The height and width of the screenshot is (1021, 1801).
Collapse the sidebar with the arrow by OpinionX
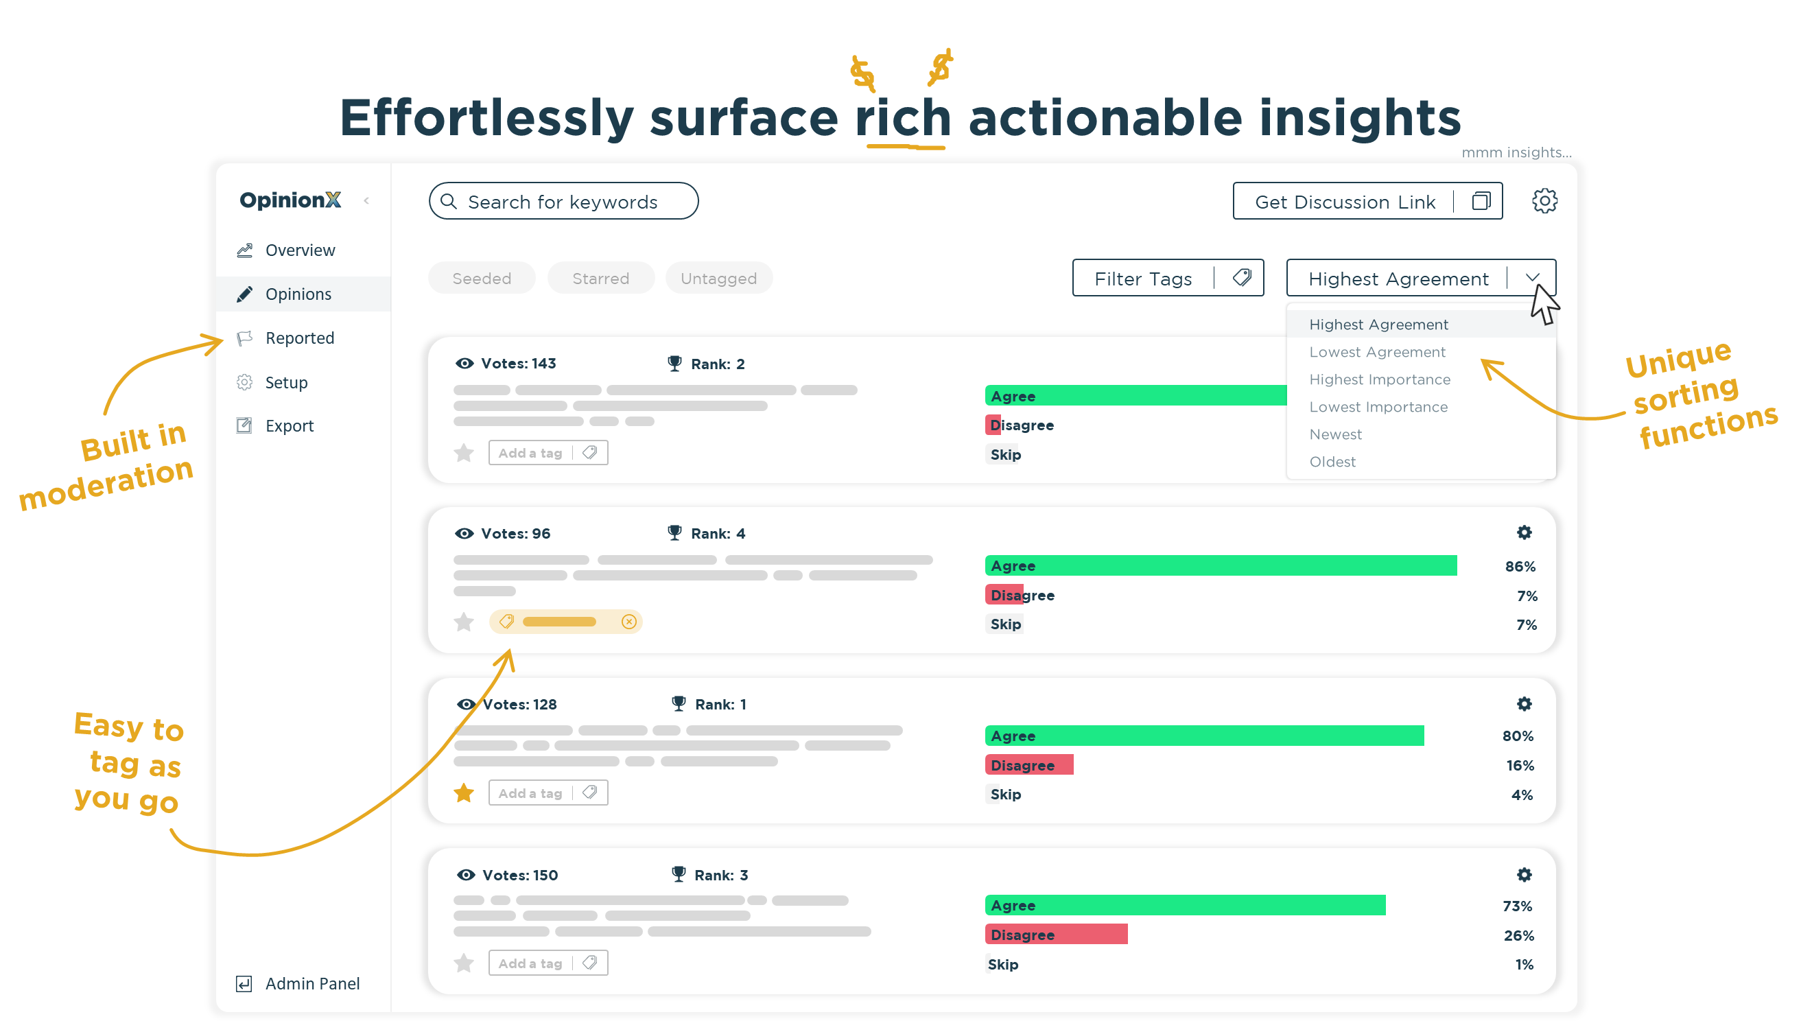click(x=366, y=201)
